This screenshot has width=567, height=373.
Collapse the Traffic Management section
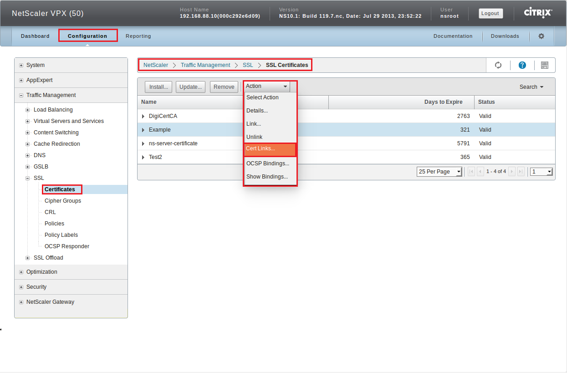pyautogui.click(x=21, y=95)
